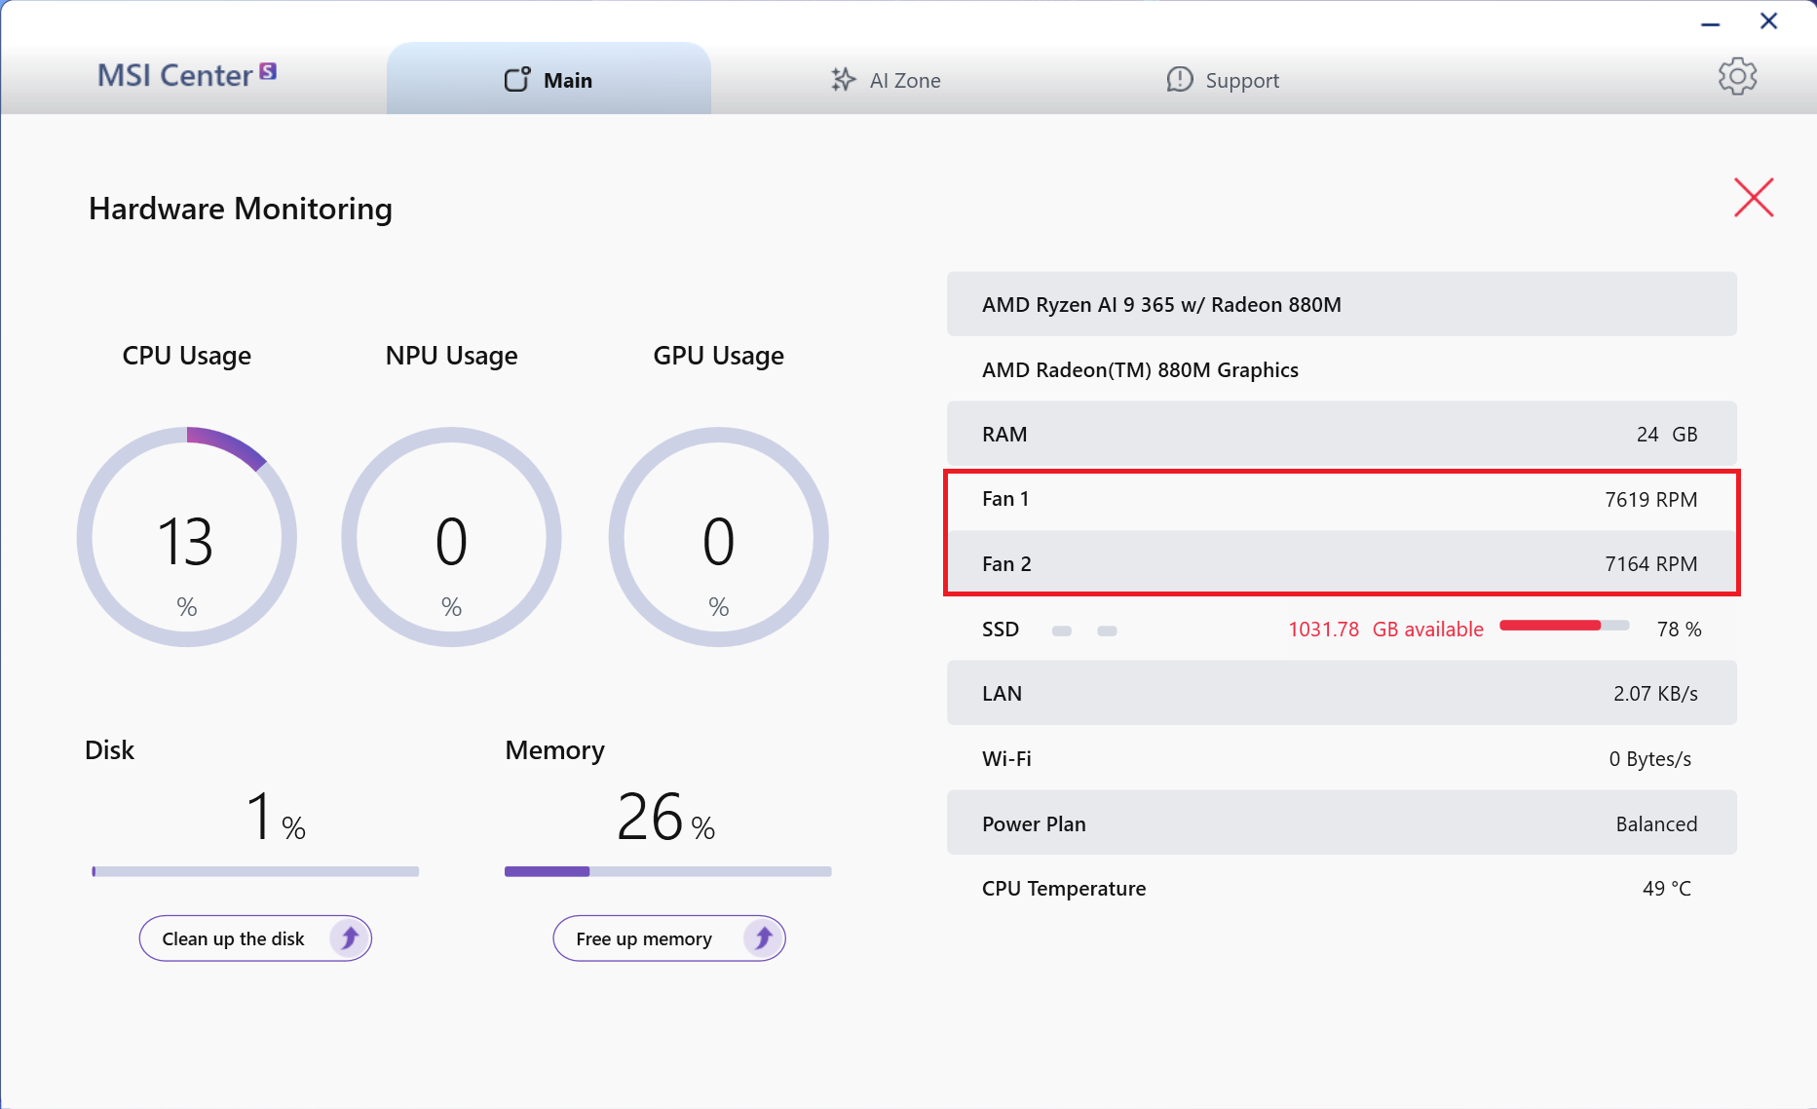Image resolution: width=1817 pixels, height=1109 pixels.
Task: Click rocket icon on Clean up disk
Action: click(x=349, y=938)
